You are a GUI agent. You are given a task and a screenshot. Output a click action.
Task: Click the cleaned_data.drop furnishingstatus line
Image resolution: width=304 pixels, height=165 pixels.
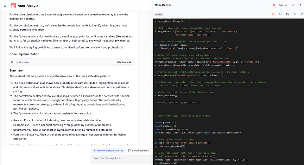point(189,75)
